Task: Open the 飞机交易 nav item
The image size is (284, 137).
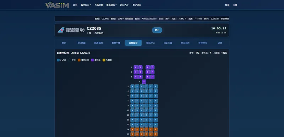Action: (x=99, y=5)
